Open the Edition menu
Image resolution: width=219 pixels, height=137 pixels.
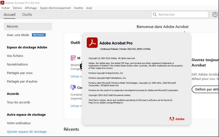pyautogui.click(x=17, y=8)
